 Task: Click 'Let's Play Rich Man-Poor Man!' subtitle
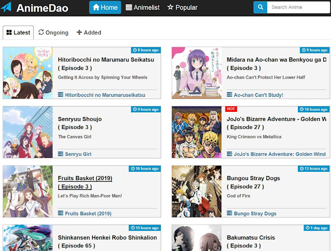point(90,196)
